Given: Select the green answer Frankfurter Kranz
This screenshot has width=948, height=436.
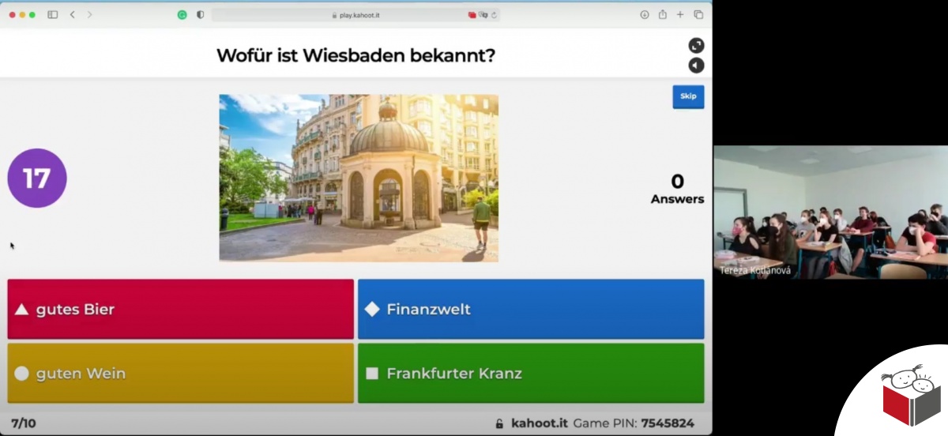Looking at the screenshot, I should coord(531,373).
